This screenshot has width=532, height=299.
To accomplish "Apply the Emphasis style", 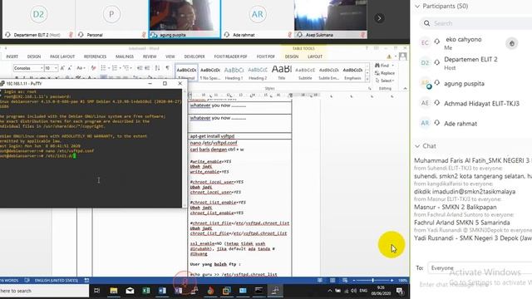I will point(352,72).
